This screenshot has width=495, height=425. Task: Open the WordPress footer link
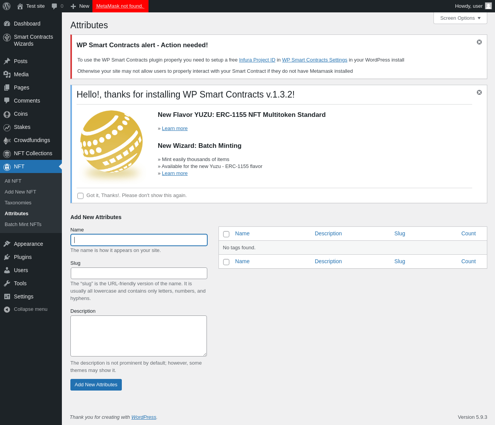point(144,417)
